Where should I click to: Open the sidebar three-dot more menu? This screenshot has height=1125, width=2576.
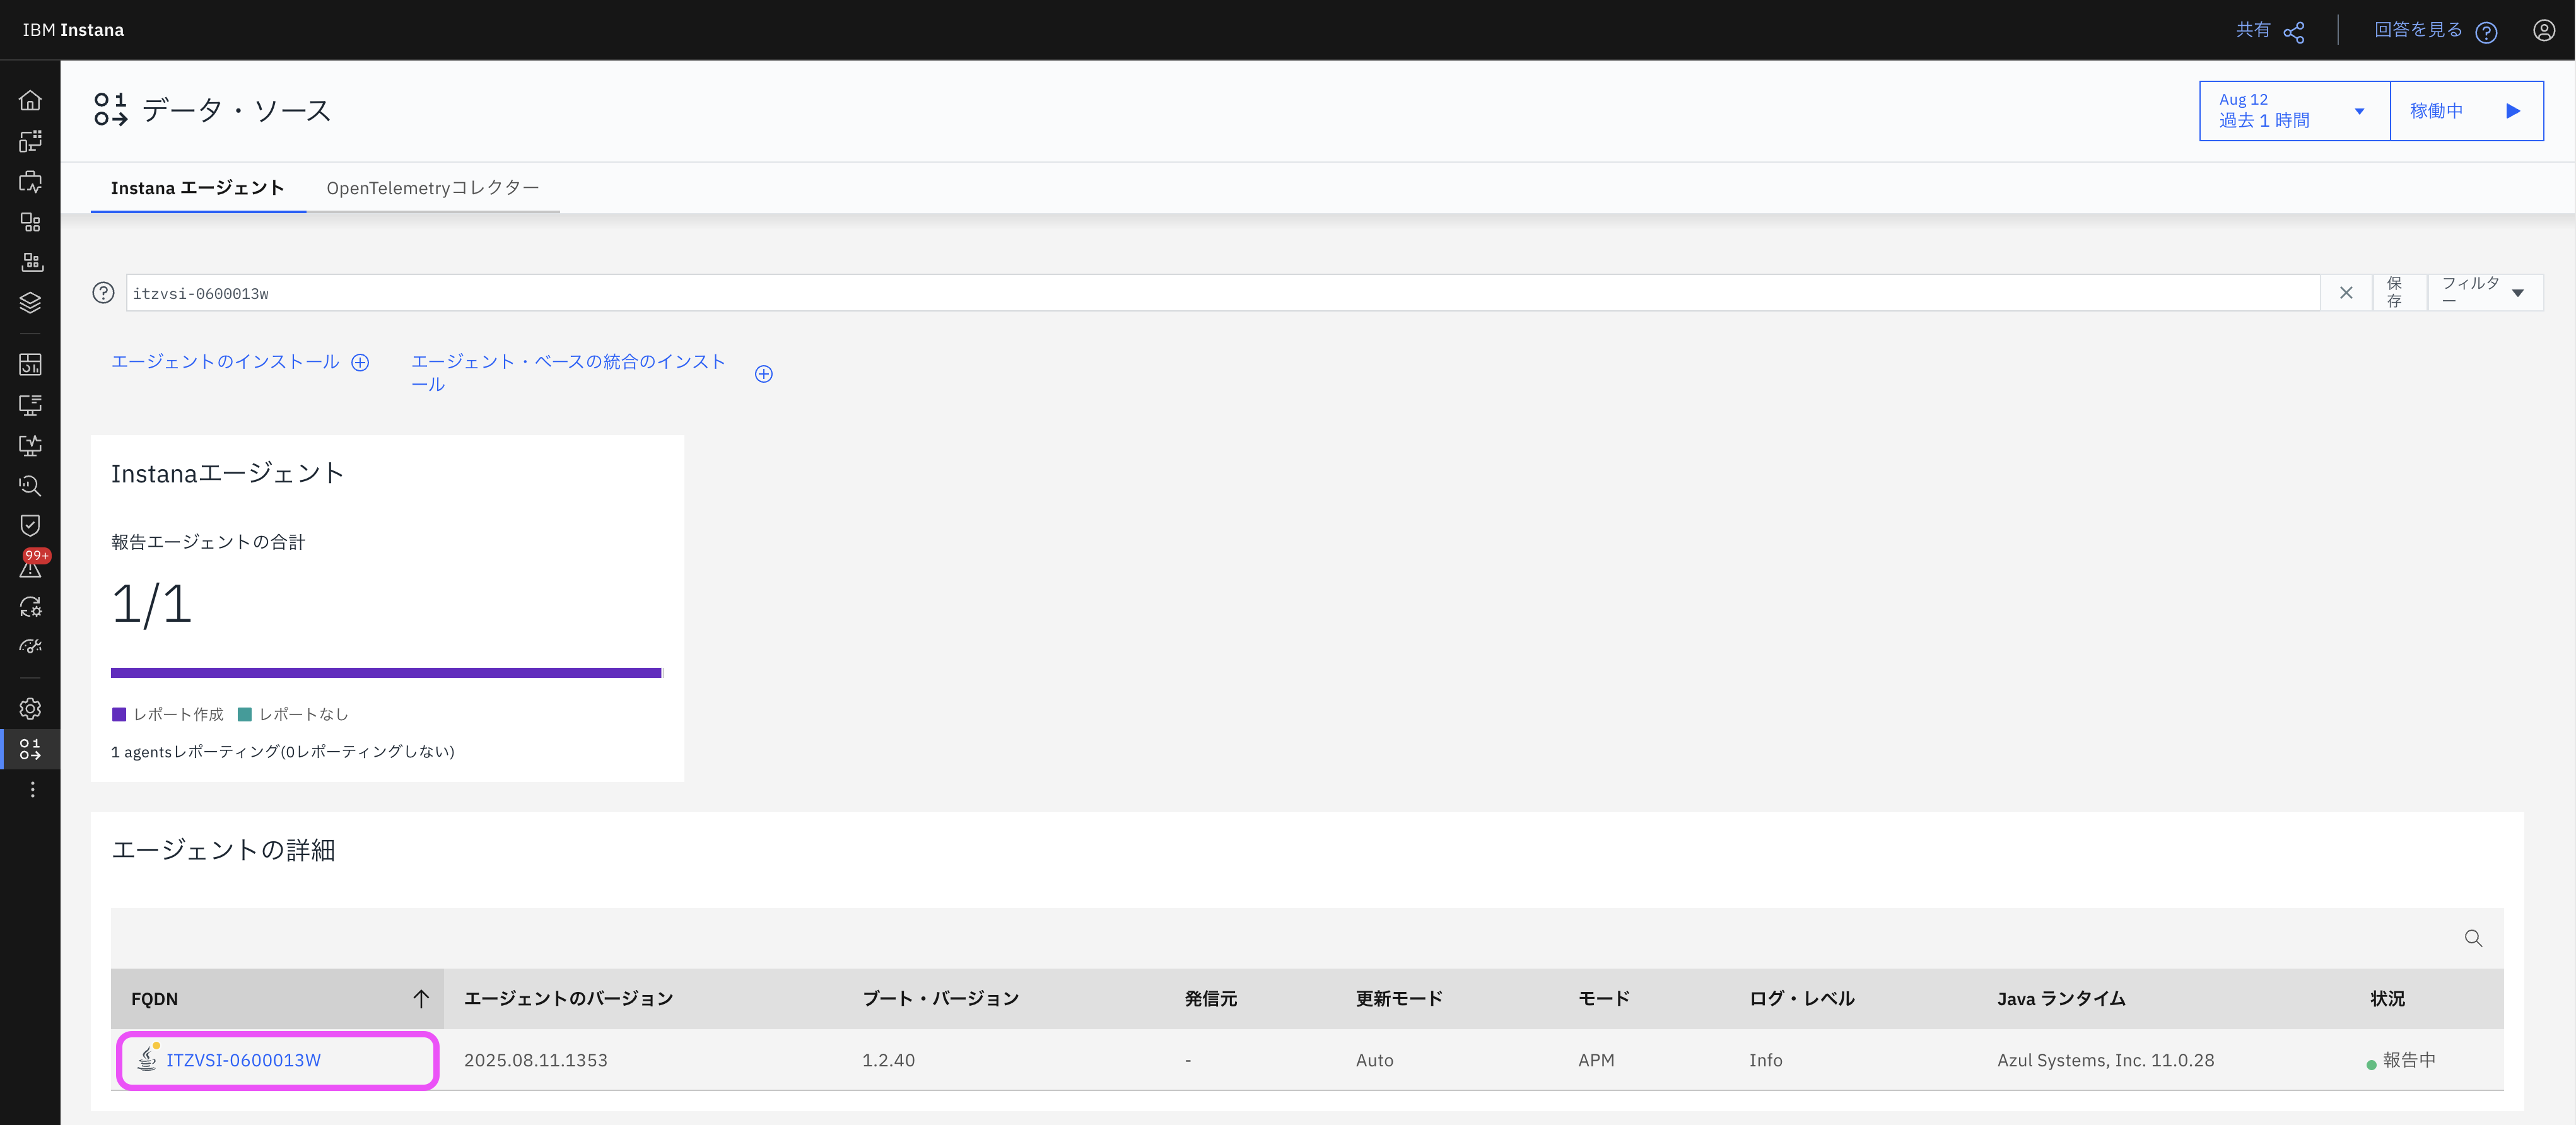[x=32, y=790]
